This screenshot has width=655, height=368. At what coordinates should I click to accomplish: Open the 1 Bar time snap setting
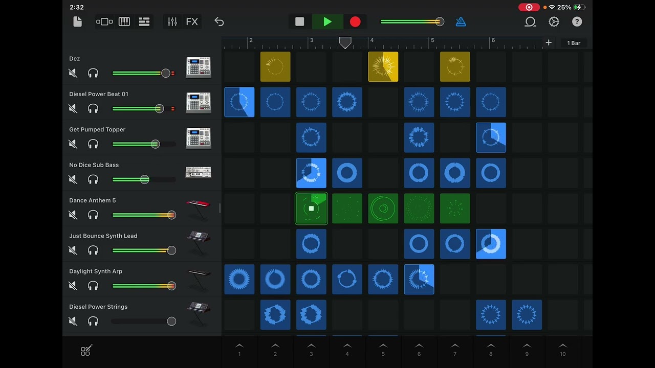[x=574, y=43]
